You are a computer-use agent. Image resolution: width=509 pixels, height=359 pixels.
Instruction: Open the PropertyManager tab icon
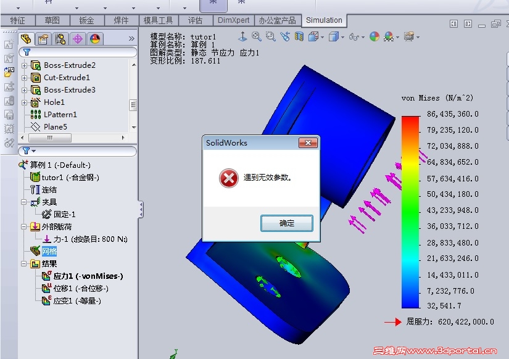43,39
